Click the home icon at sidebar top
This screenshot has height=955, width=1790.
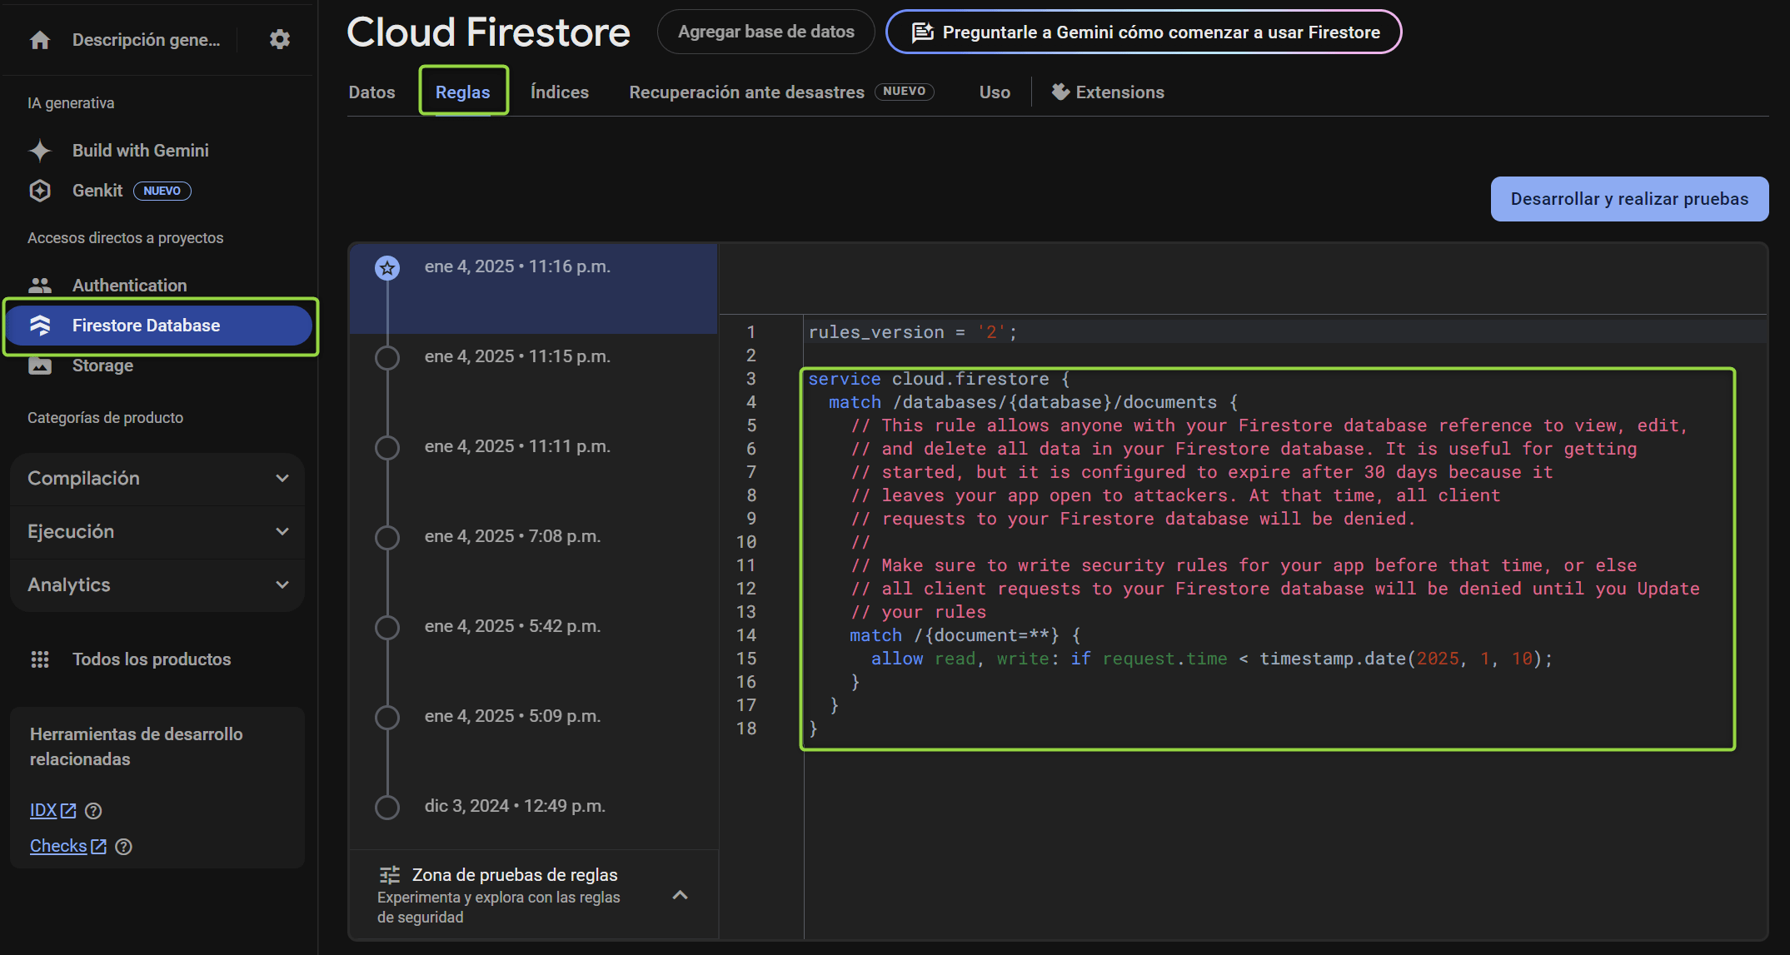pos(39,39)
